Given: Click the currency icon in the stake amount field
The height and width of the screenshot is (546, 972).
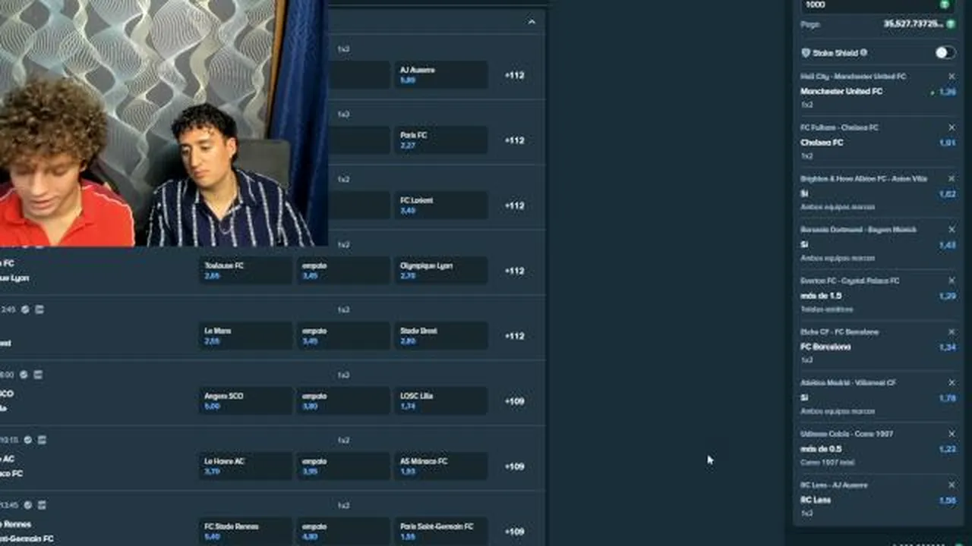Looking at the screenshot, I should [x=945, y=5].
